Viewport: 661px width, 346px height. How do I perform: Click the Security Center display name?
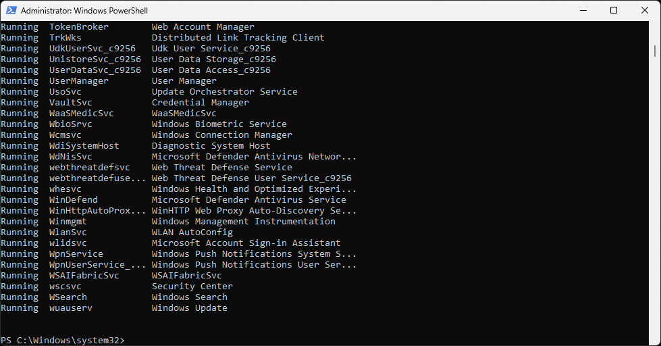tap(192, 287)
